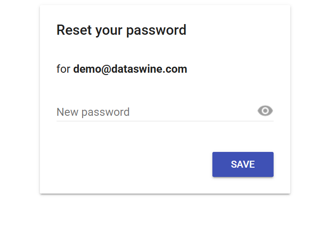Reveal typed password via eye icon
326x245 pixels.
(265, 111)
